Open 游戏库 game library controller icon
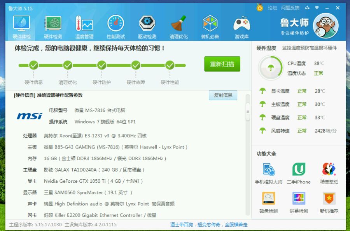The width and height of the screenshot is (350, 231). tap(241, 27)
